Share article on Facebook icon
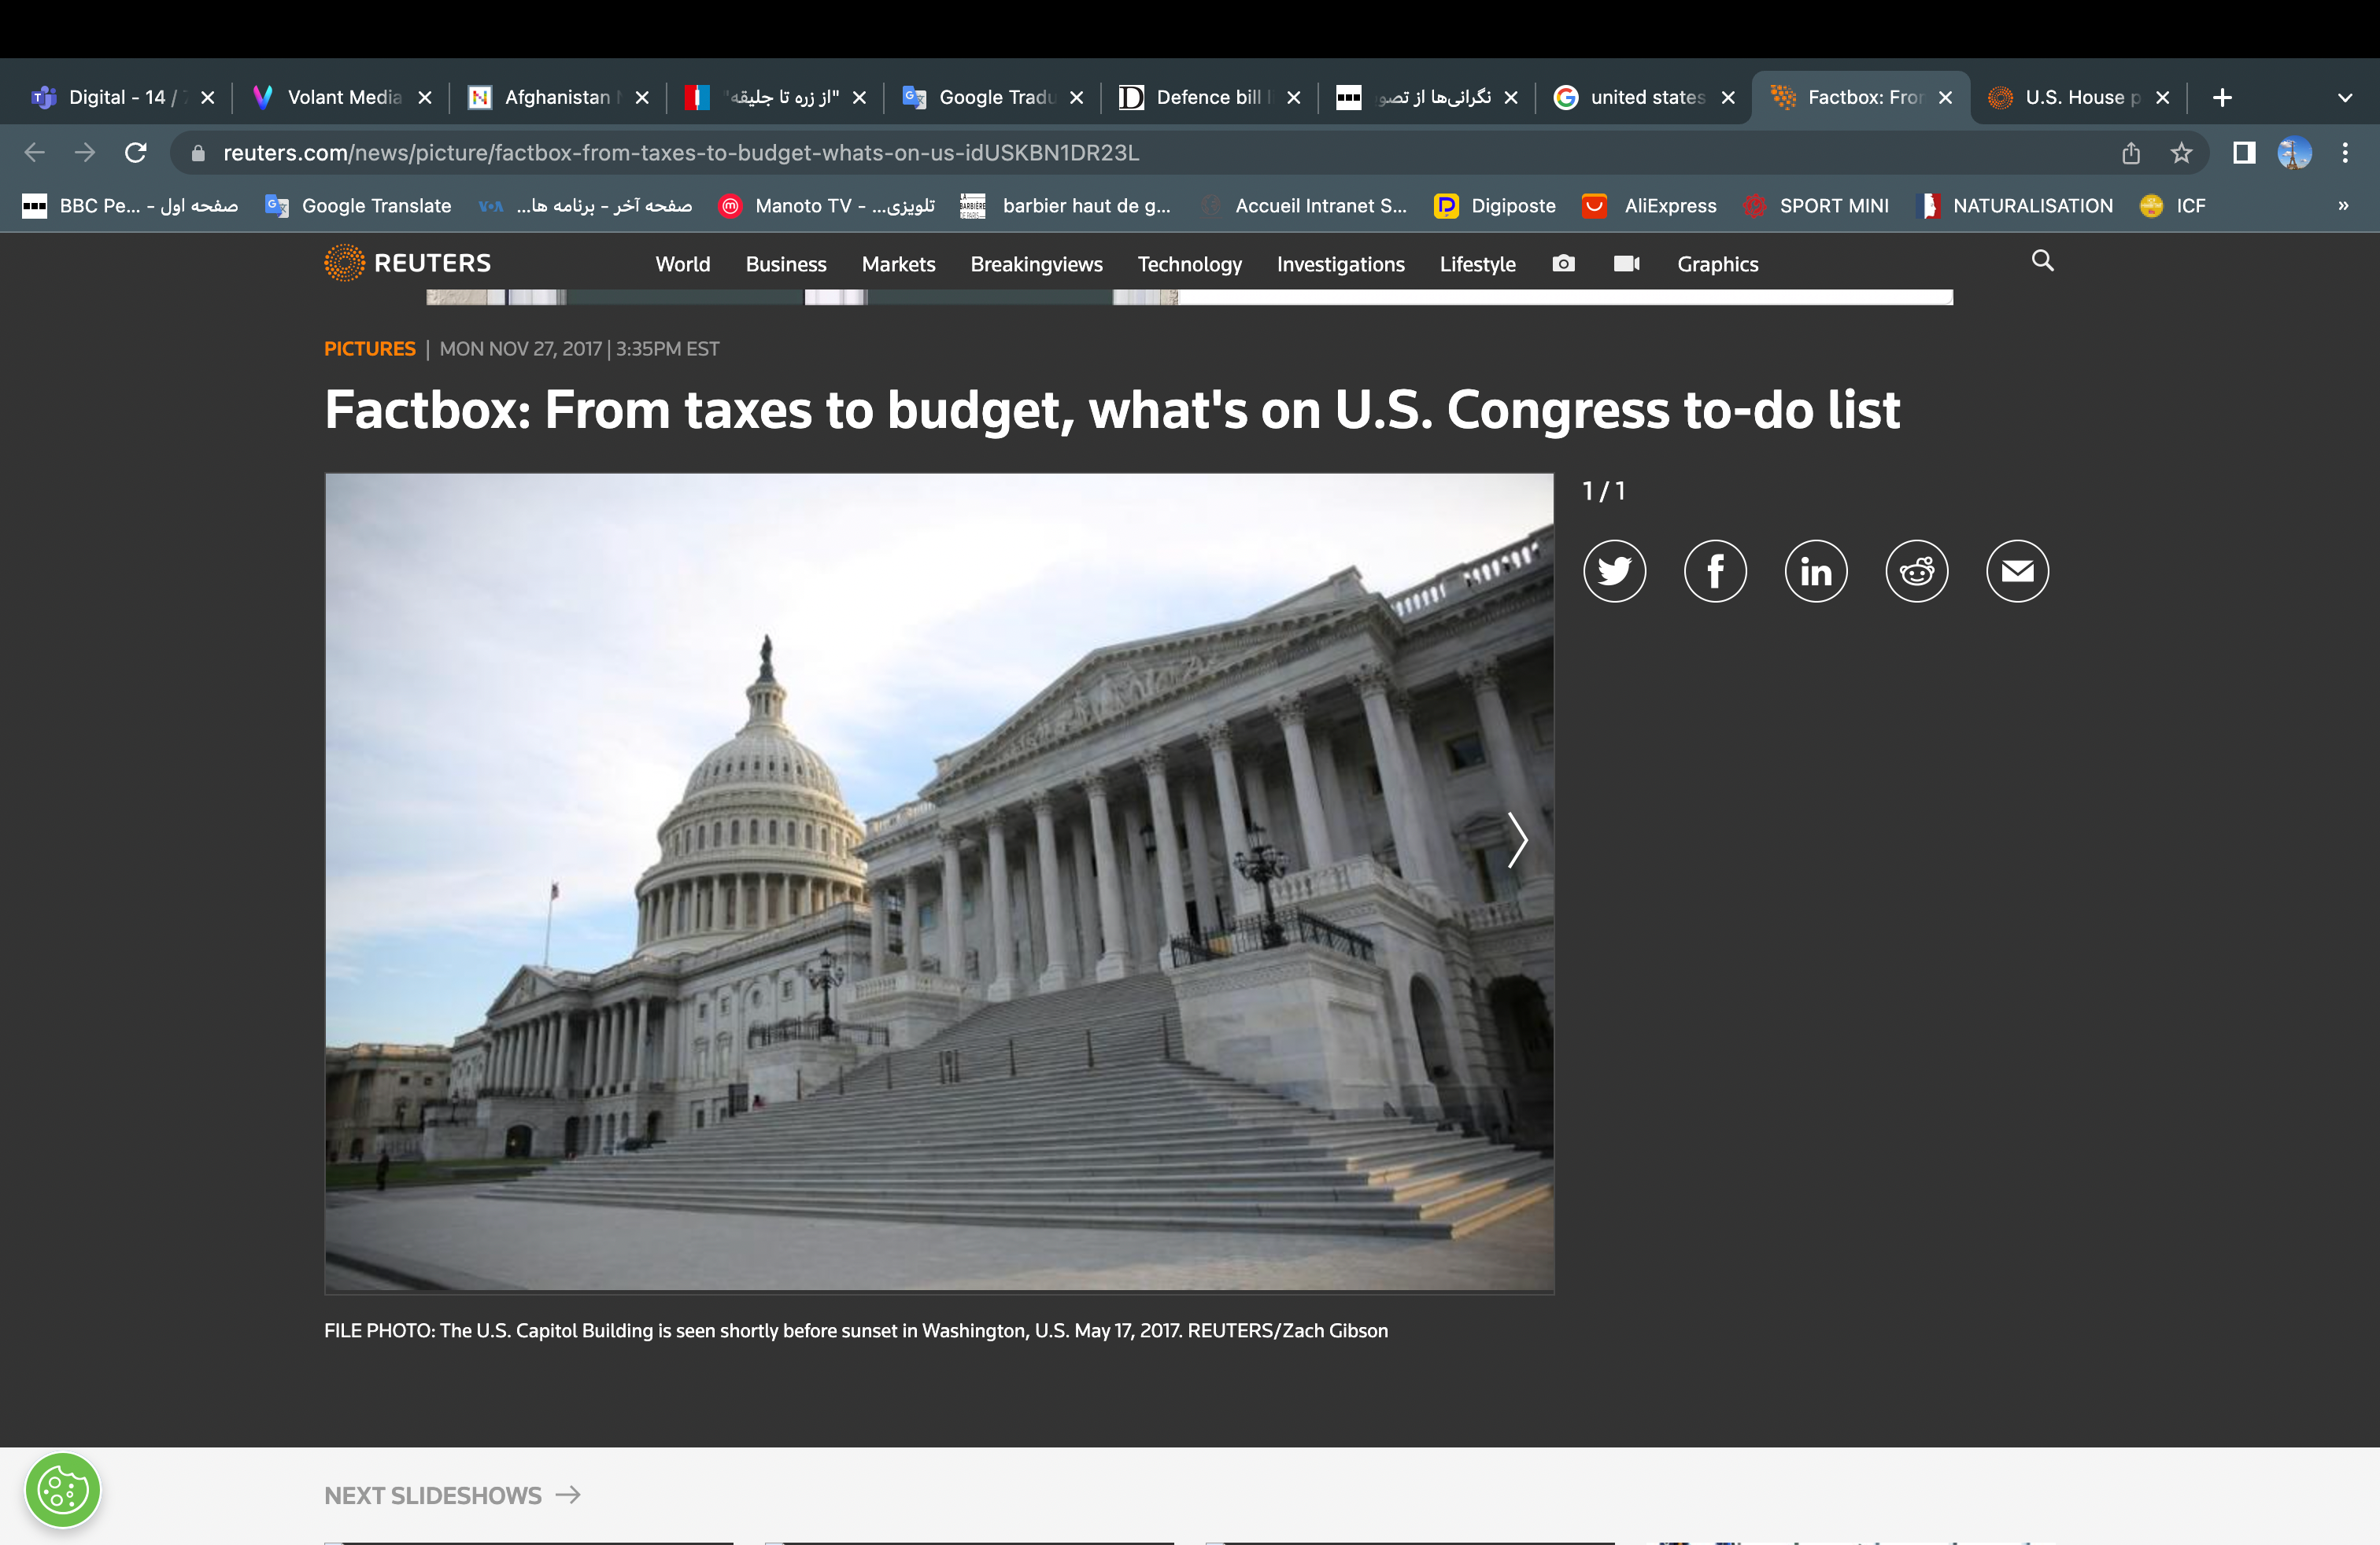This screenshot has height=1545, width=2380. coord(1715,572)
